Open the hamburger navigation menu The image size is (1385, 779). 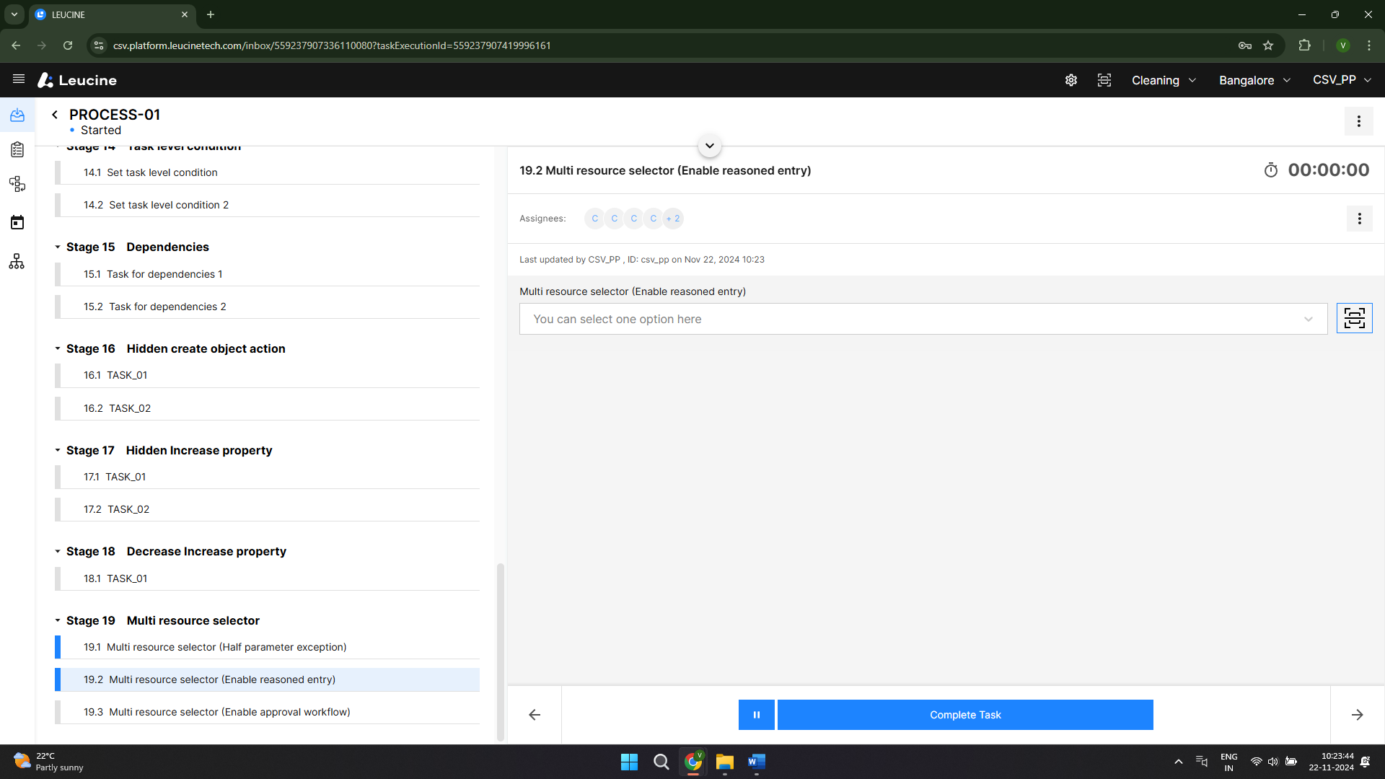click(x=18, y=79)
